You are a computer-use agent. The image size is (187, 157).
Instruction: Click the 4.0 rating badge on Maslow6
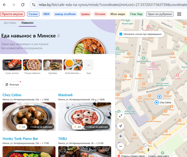pos(77,127)
